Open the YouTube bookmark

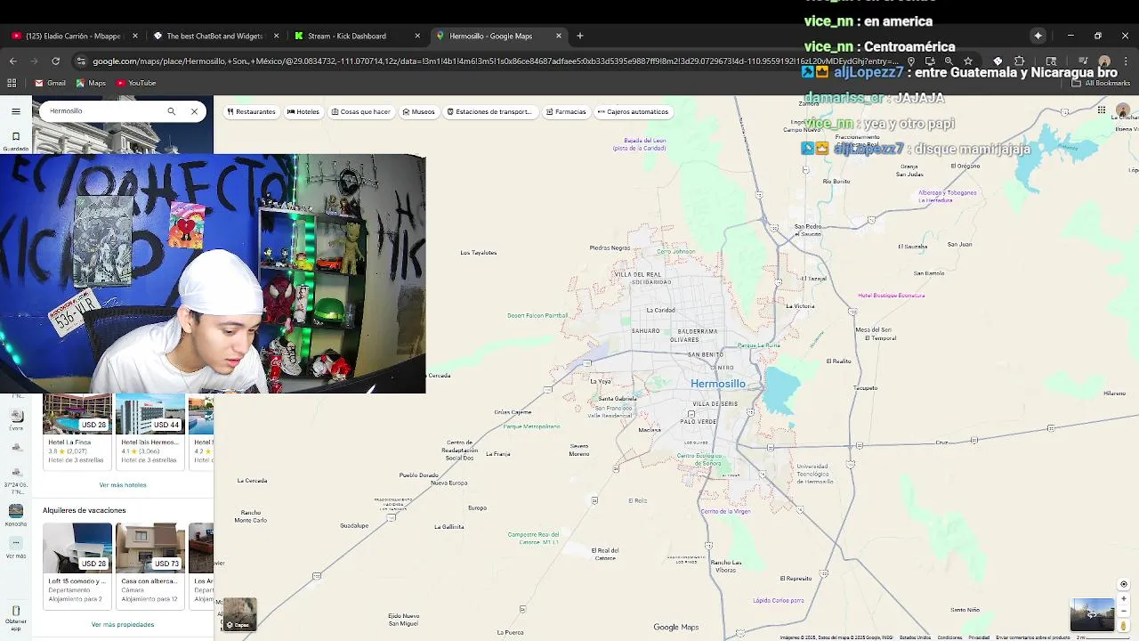(x=136, y=83)
